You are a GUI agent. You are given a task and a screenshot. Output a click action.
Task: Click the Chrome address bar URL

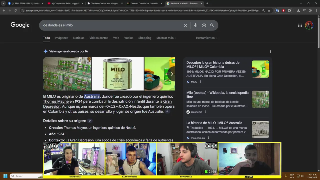tap(143, 10)
